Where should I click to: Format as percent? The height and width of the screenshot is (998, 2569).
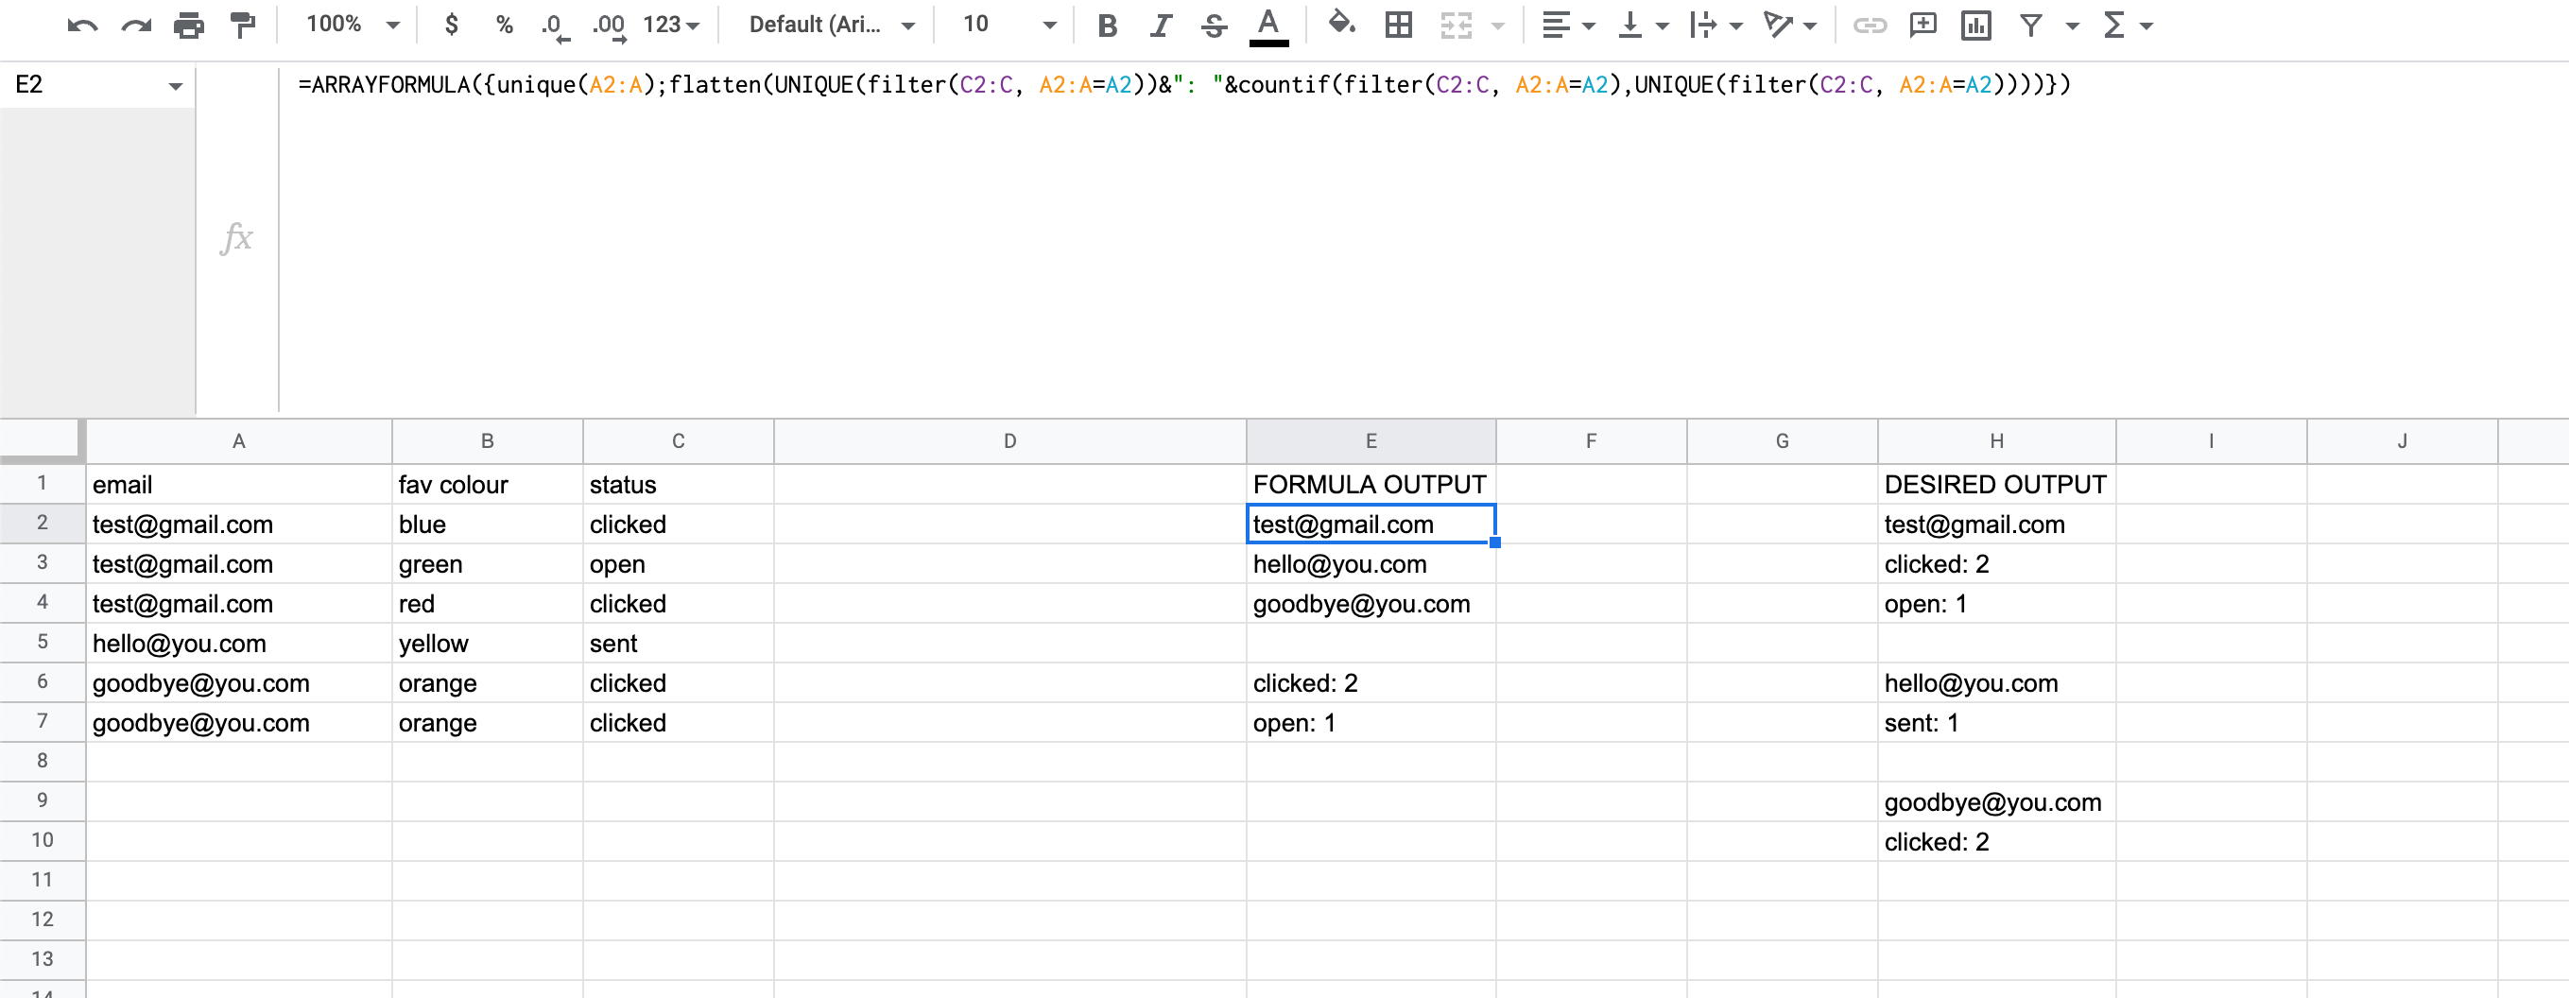(505, 25)
